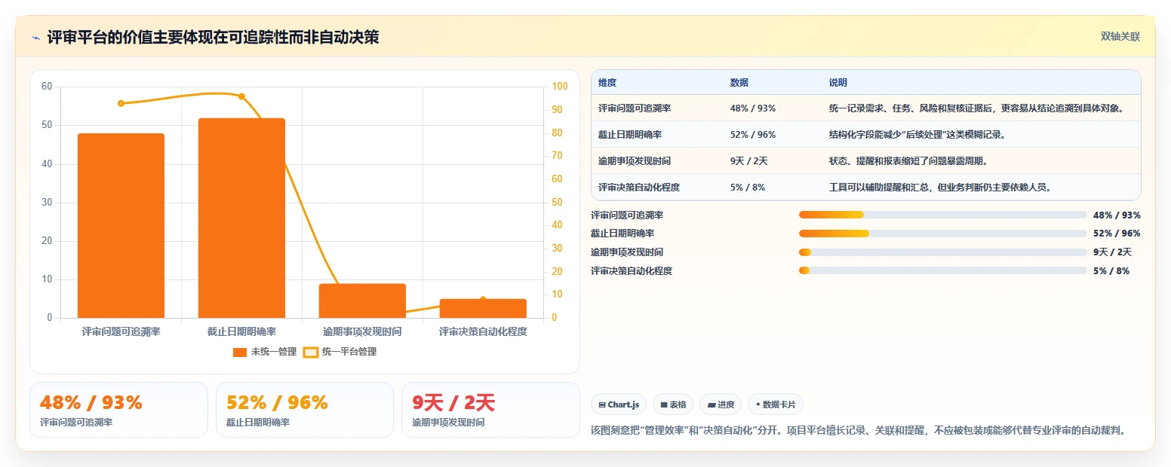Click the lightning icon beside the title
The width and height of the screenshot is (1171, 467).
coord(36,38)
